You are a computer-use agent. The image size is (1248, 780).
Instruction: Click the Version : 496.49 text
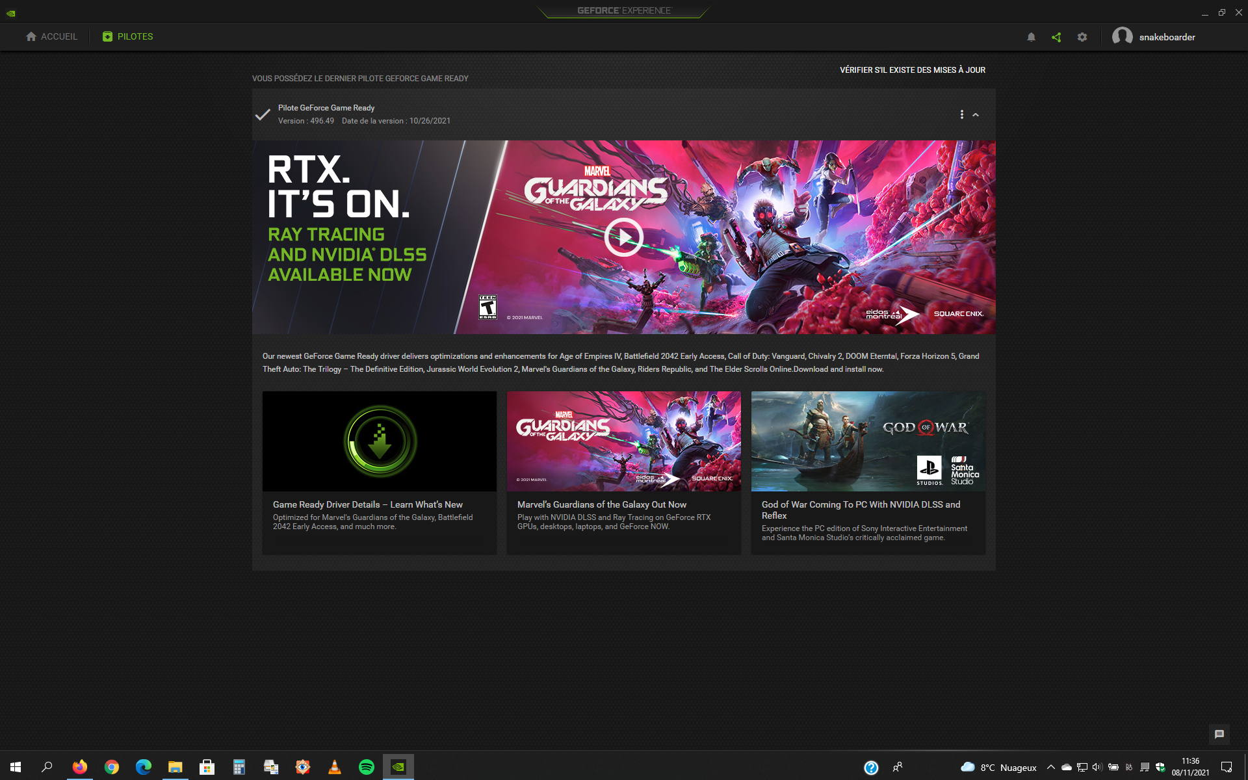point(306,121)
